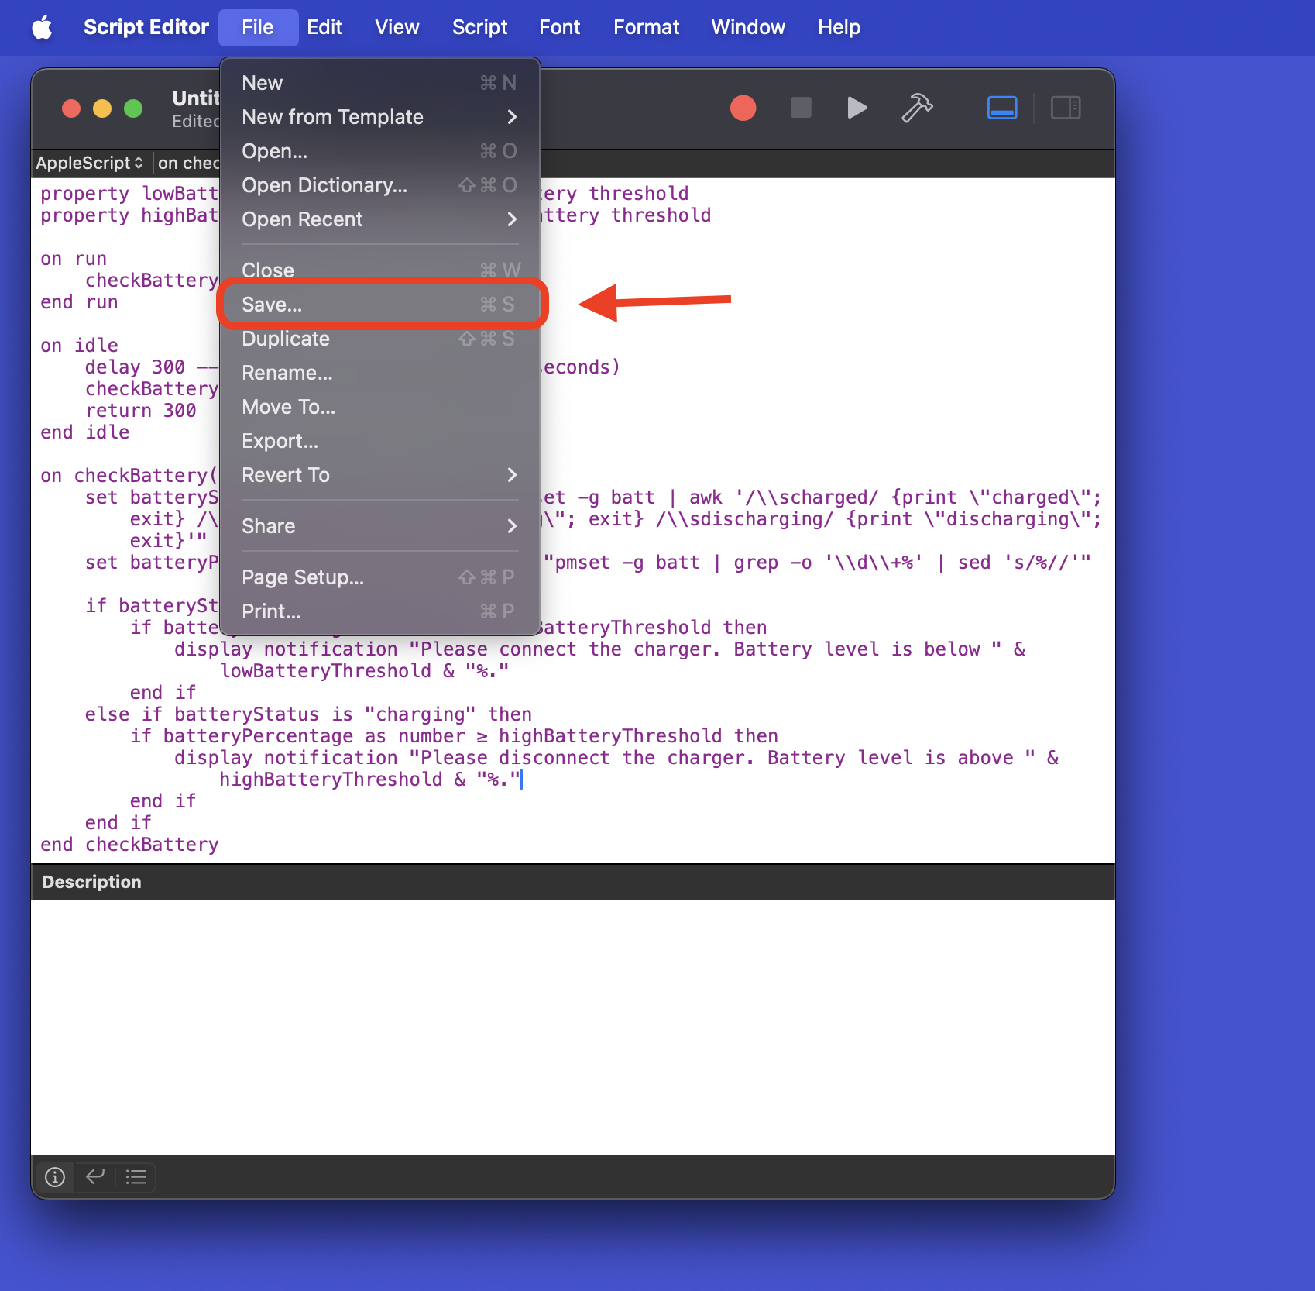
Task: Show description with the info icon
Action: tap(55, 1177)
